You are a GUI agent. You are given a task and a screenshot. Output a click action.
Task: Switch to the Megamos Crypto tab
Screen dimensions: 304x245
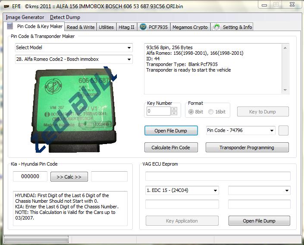190,27
